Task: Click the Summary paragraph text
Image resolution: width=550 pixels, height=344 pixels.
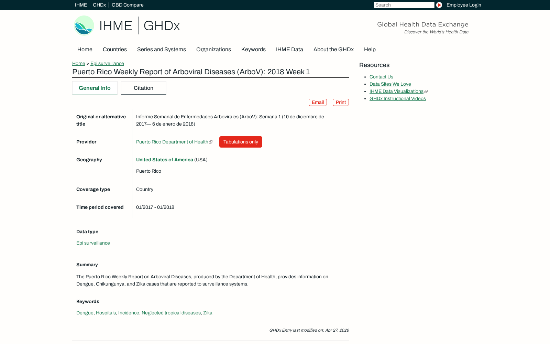Action: coord(202,280)
